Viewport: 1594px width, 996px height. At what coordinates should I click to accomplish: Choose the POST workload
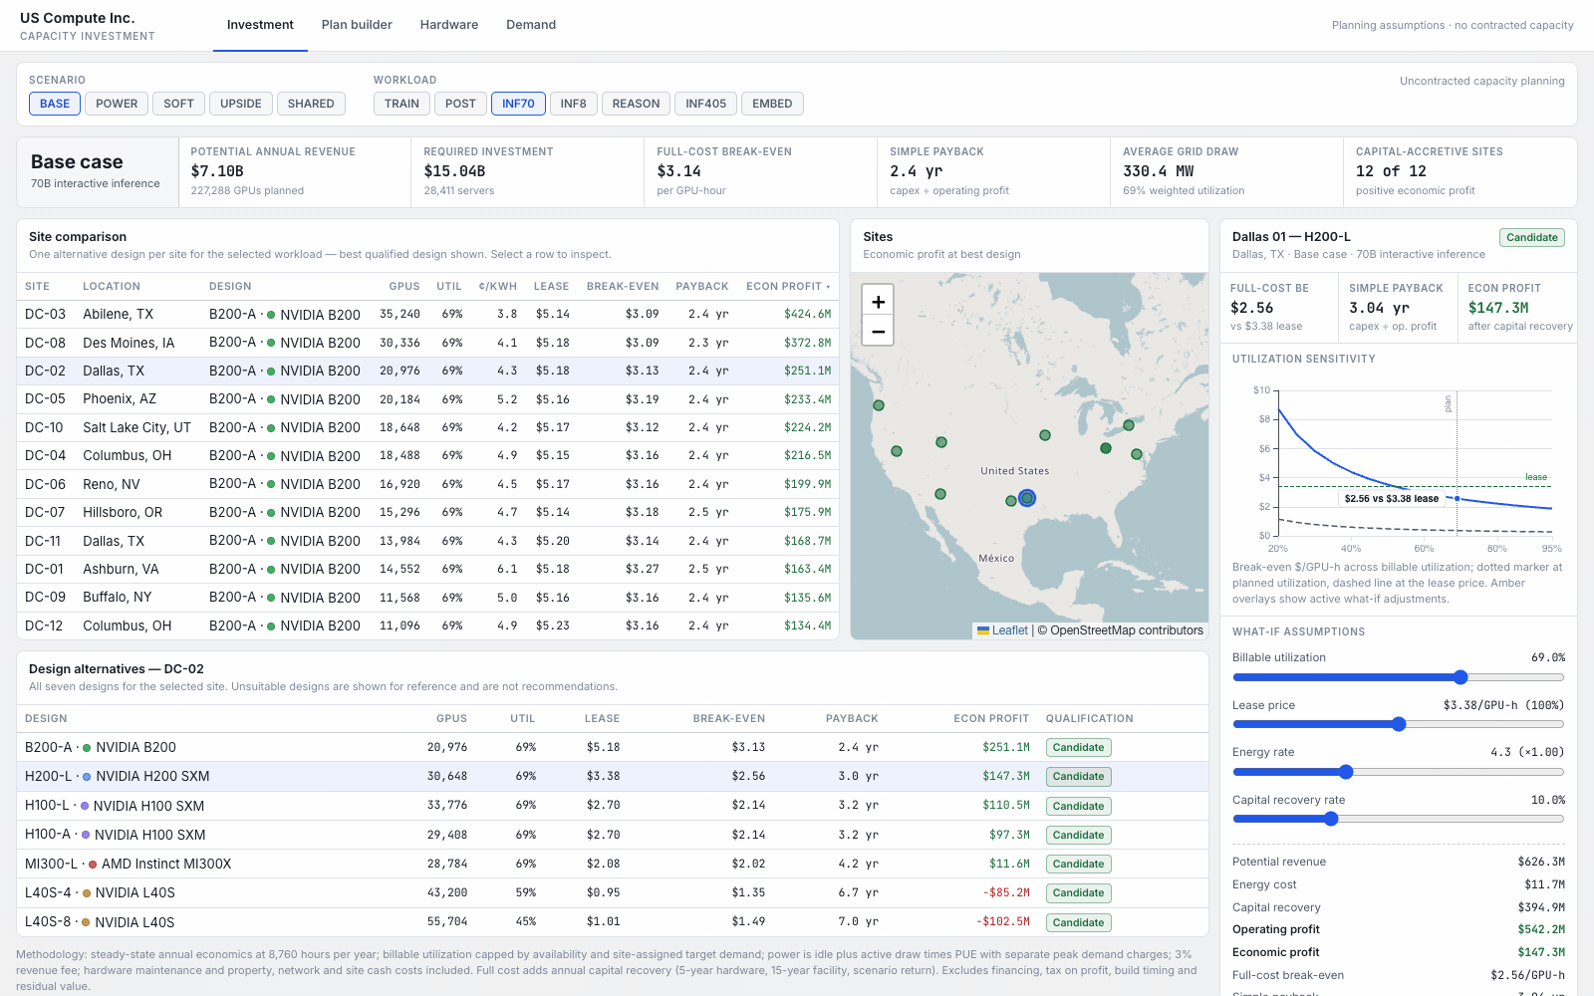point(460,104)
